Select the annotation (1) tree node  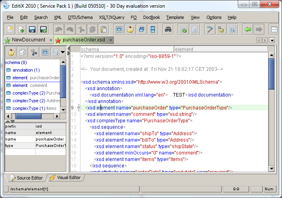26,70
